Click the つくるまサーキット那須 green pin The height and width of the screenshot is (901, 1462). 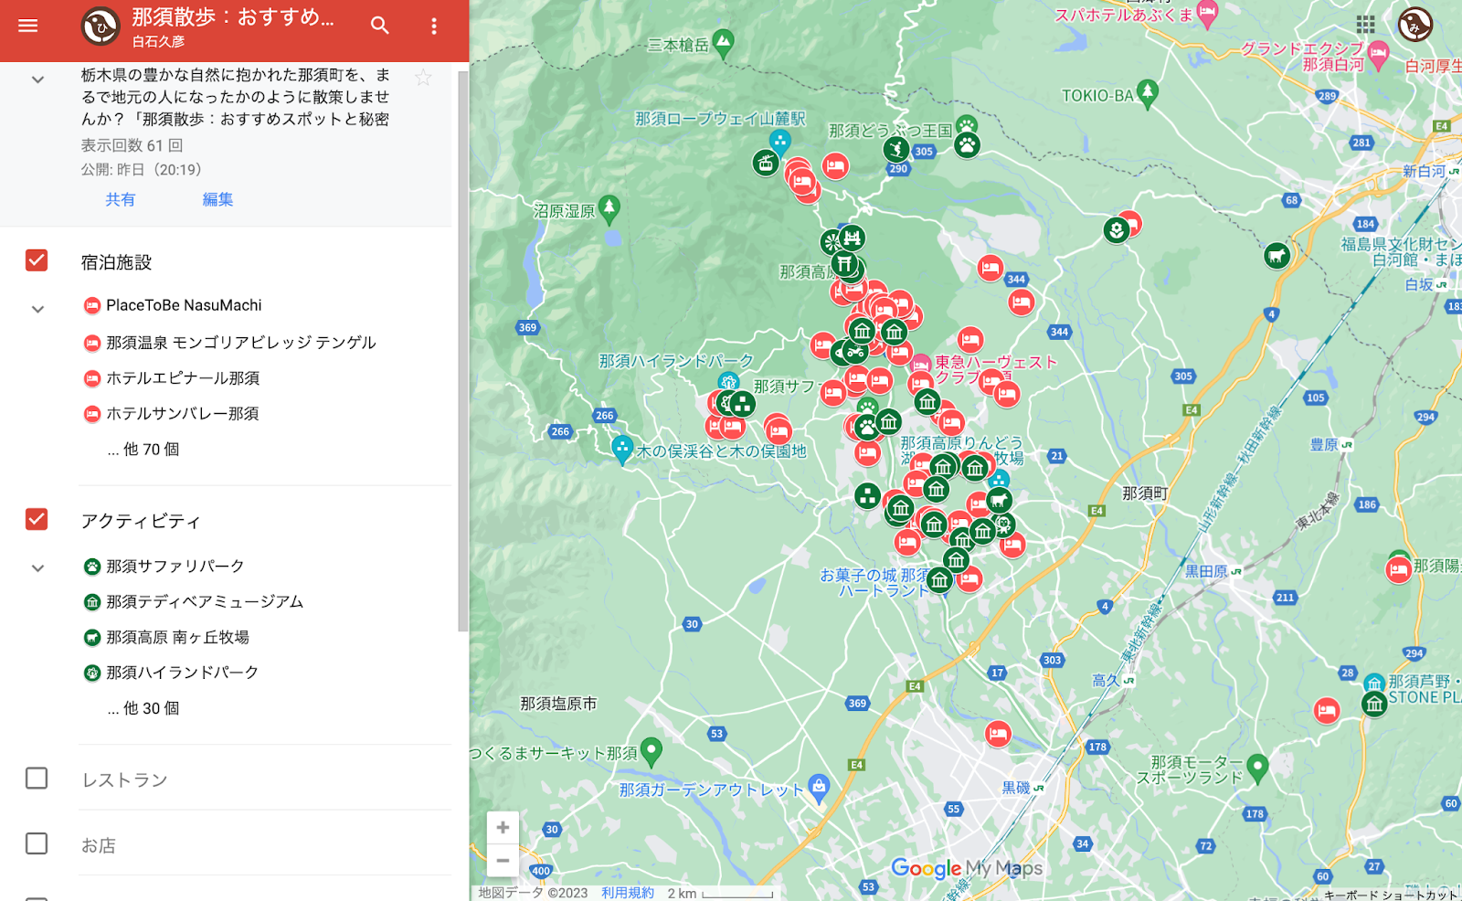[651, 751]
